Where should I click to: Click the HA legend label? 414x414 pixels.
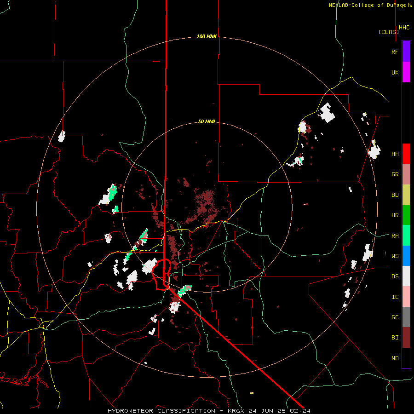(x=395, y=154)
